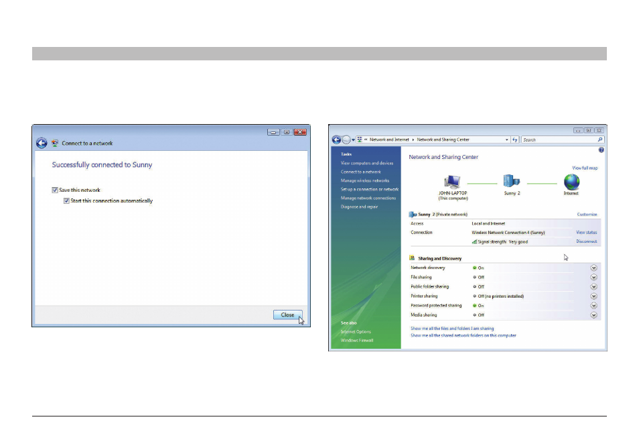Click the back arrow in Connect to a network
The width and height of the screenshot is (639, 448).
42,144
